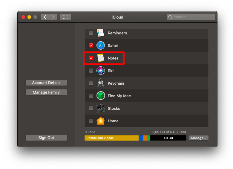Viewport: 233px width, 169px height.
Task: Click the Keychain label
Action: 116,83
